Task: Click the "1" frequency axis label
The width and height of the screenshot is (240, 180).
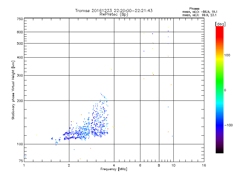Action: click(24, 165)
